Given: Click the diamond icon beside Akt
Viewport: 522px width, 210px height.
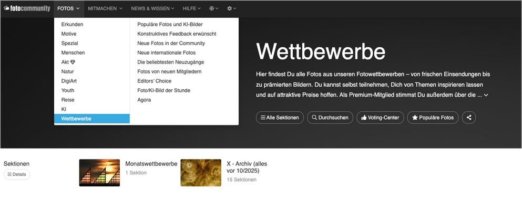Looking at the screenshot, I should click(73, 62).
